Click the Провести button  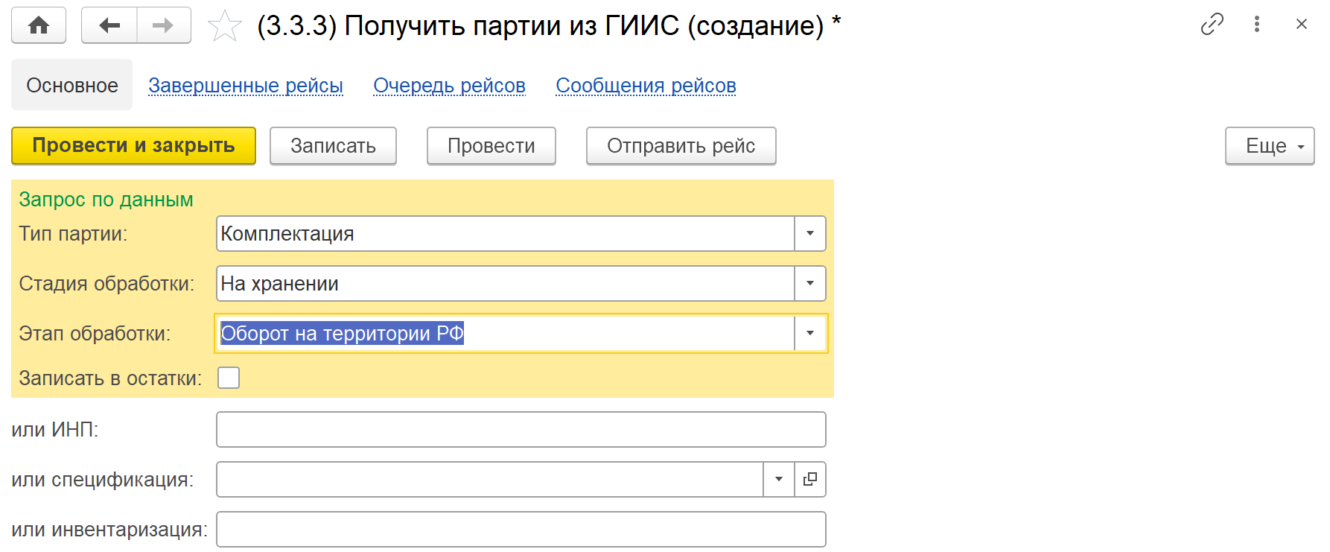pyautogui.click(x=491, y=145)
